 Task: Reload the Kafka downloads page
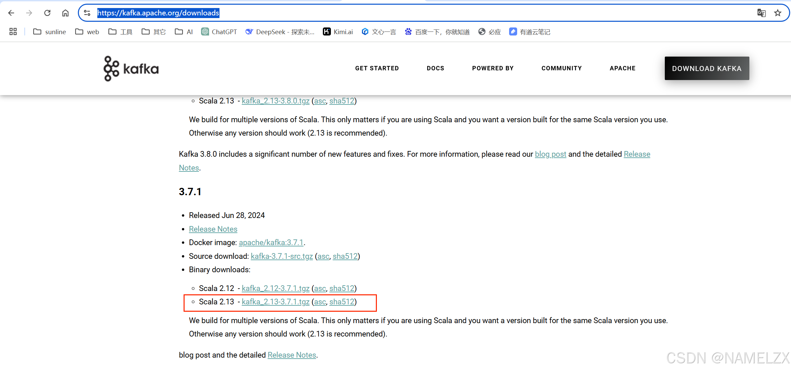[47, 13]
